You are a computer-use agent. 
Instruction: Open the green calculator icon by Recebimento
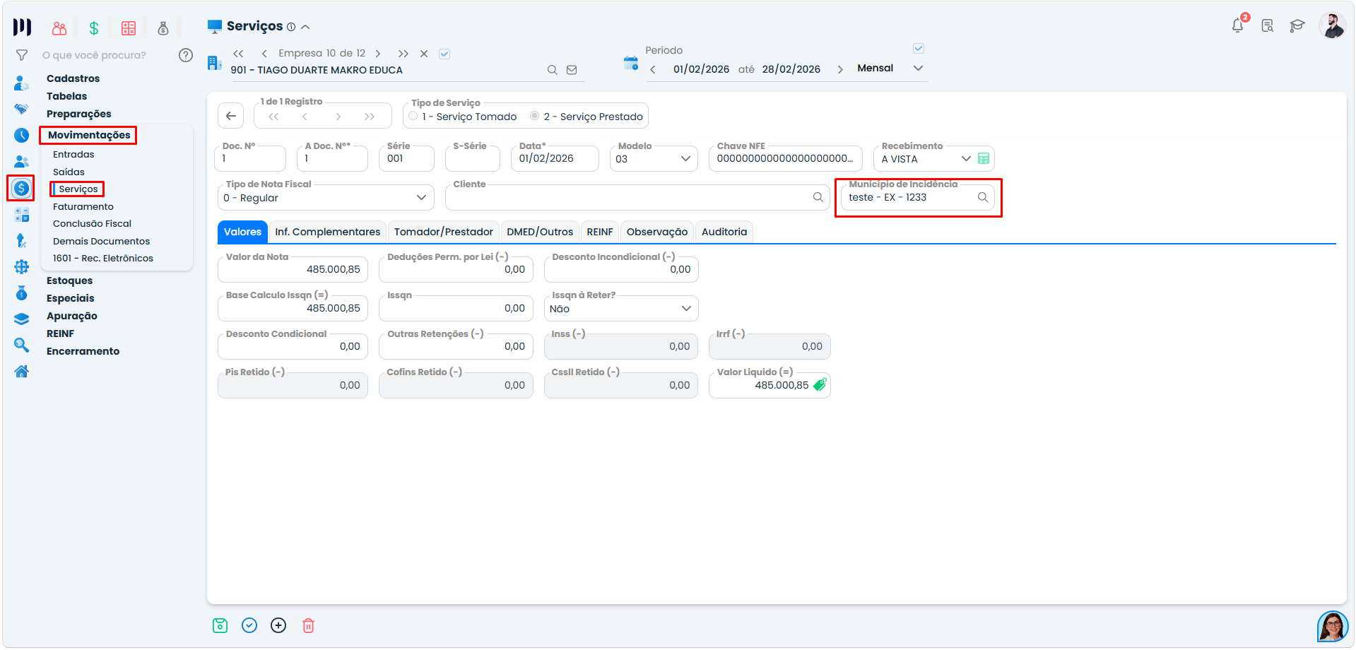pos(984,158)
